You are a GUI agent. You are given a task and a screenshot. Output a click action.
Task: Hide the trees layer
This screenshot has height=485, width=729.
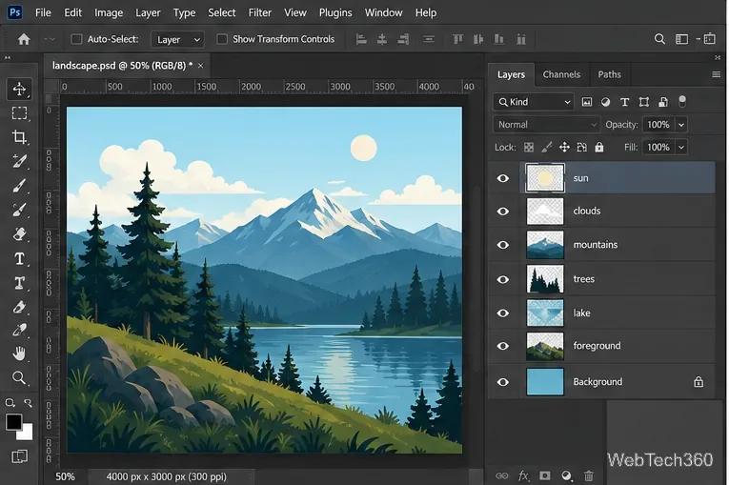tap(502, 279)
